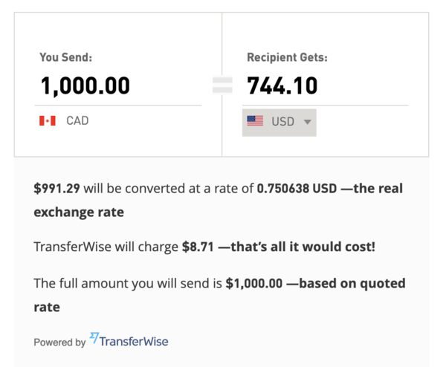
Task: Click the US flag icon
Action: point(255,121)
